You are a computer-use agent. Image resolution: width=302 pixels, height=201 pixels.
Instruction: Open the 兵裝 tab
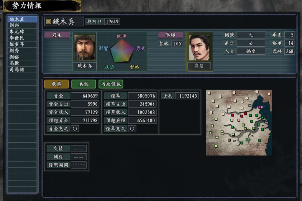83,84
